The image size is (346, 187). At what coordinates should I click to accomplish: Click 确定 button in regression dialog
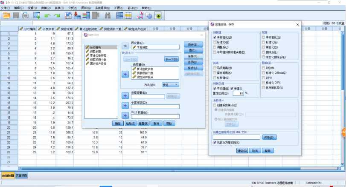pyautogui.click(x=118, y=124)
